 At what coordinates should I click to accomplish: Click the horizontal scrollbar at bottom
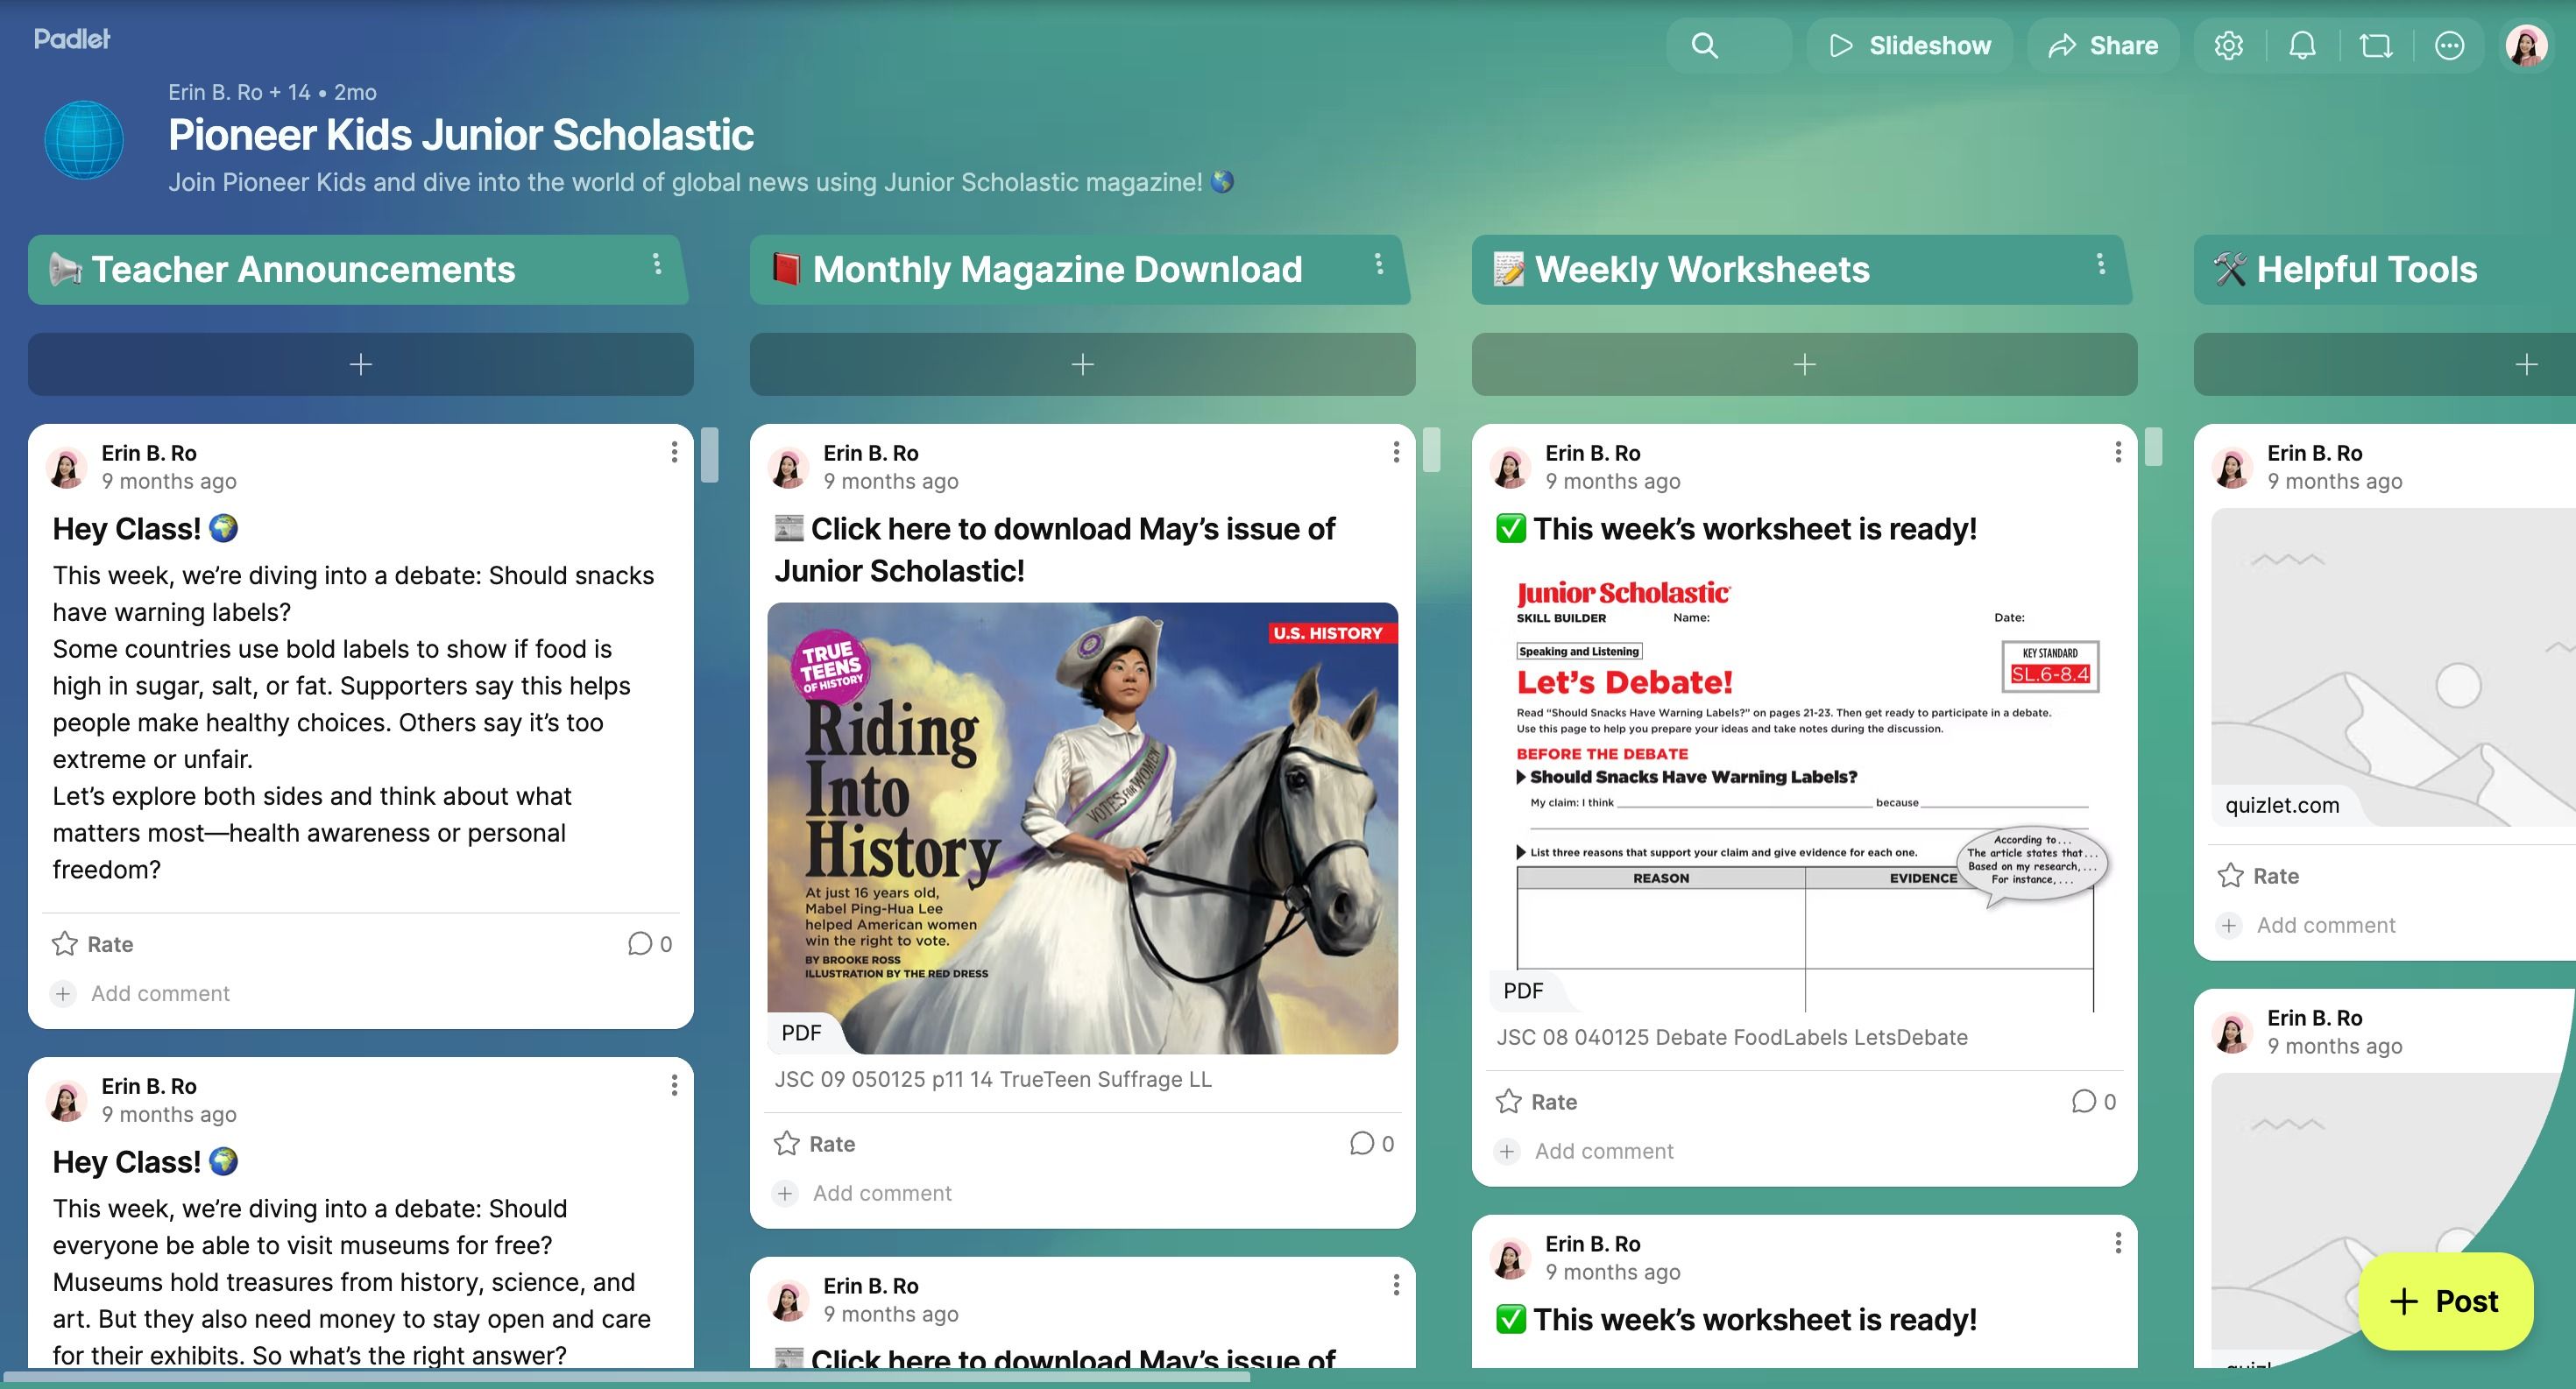click(625, 1377)
